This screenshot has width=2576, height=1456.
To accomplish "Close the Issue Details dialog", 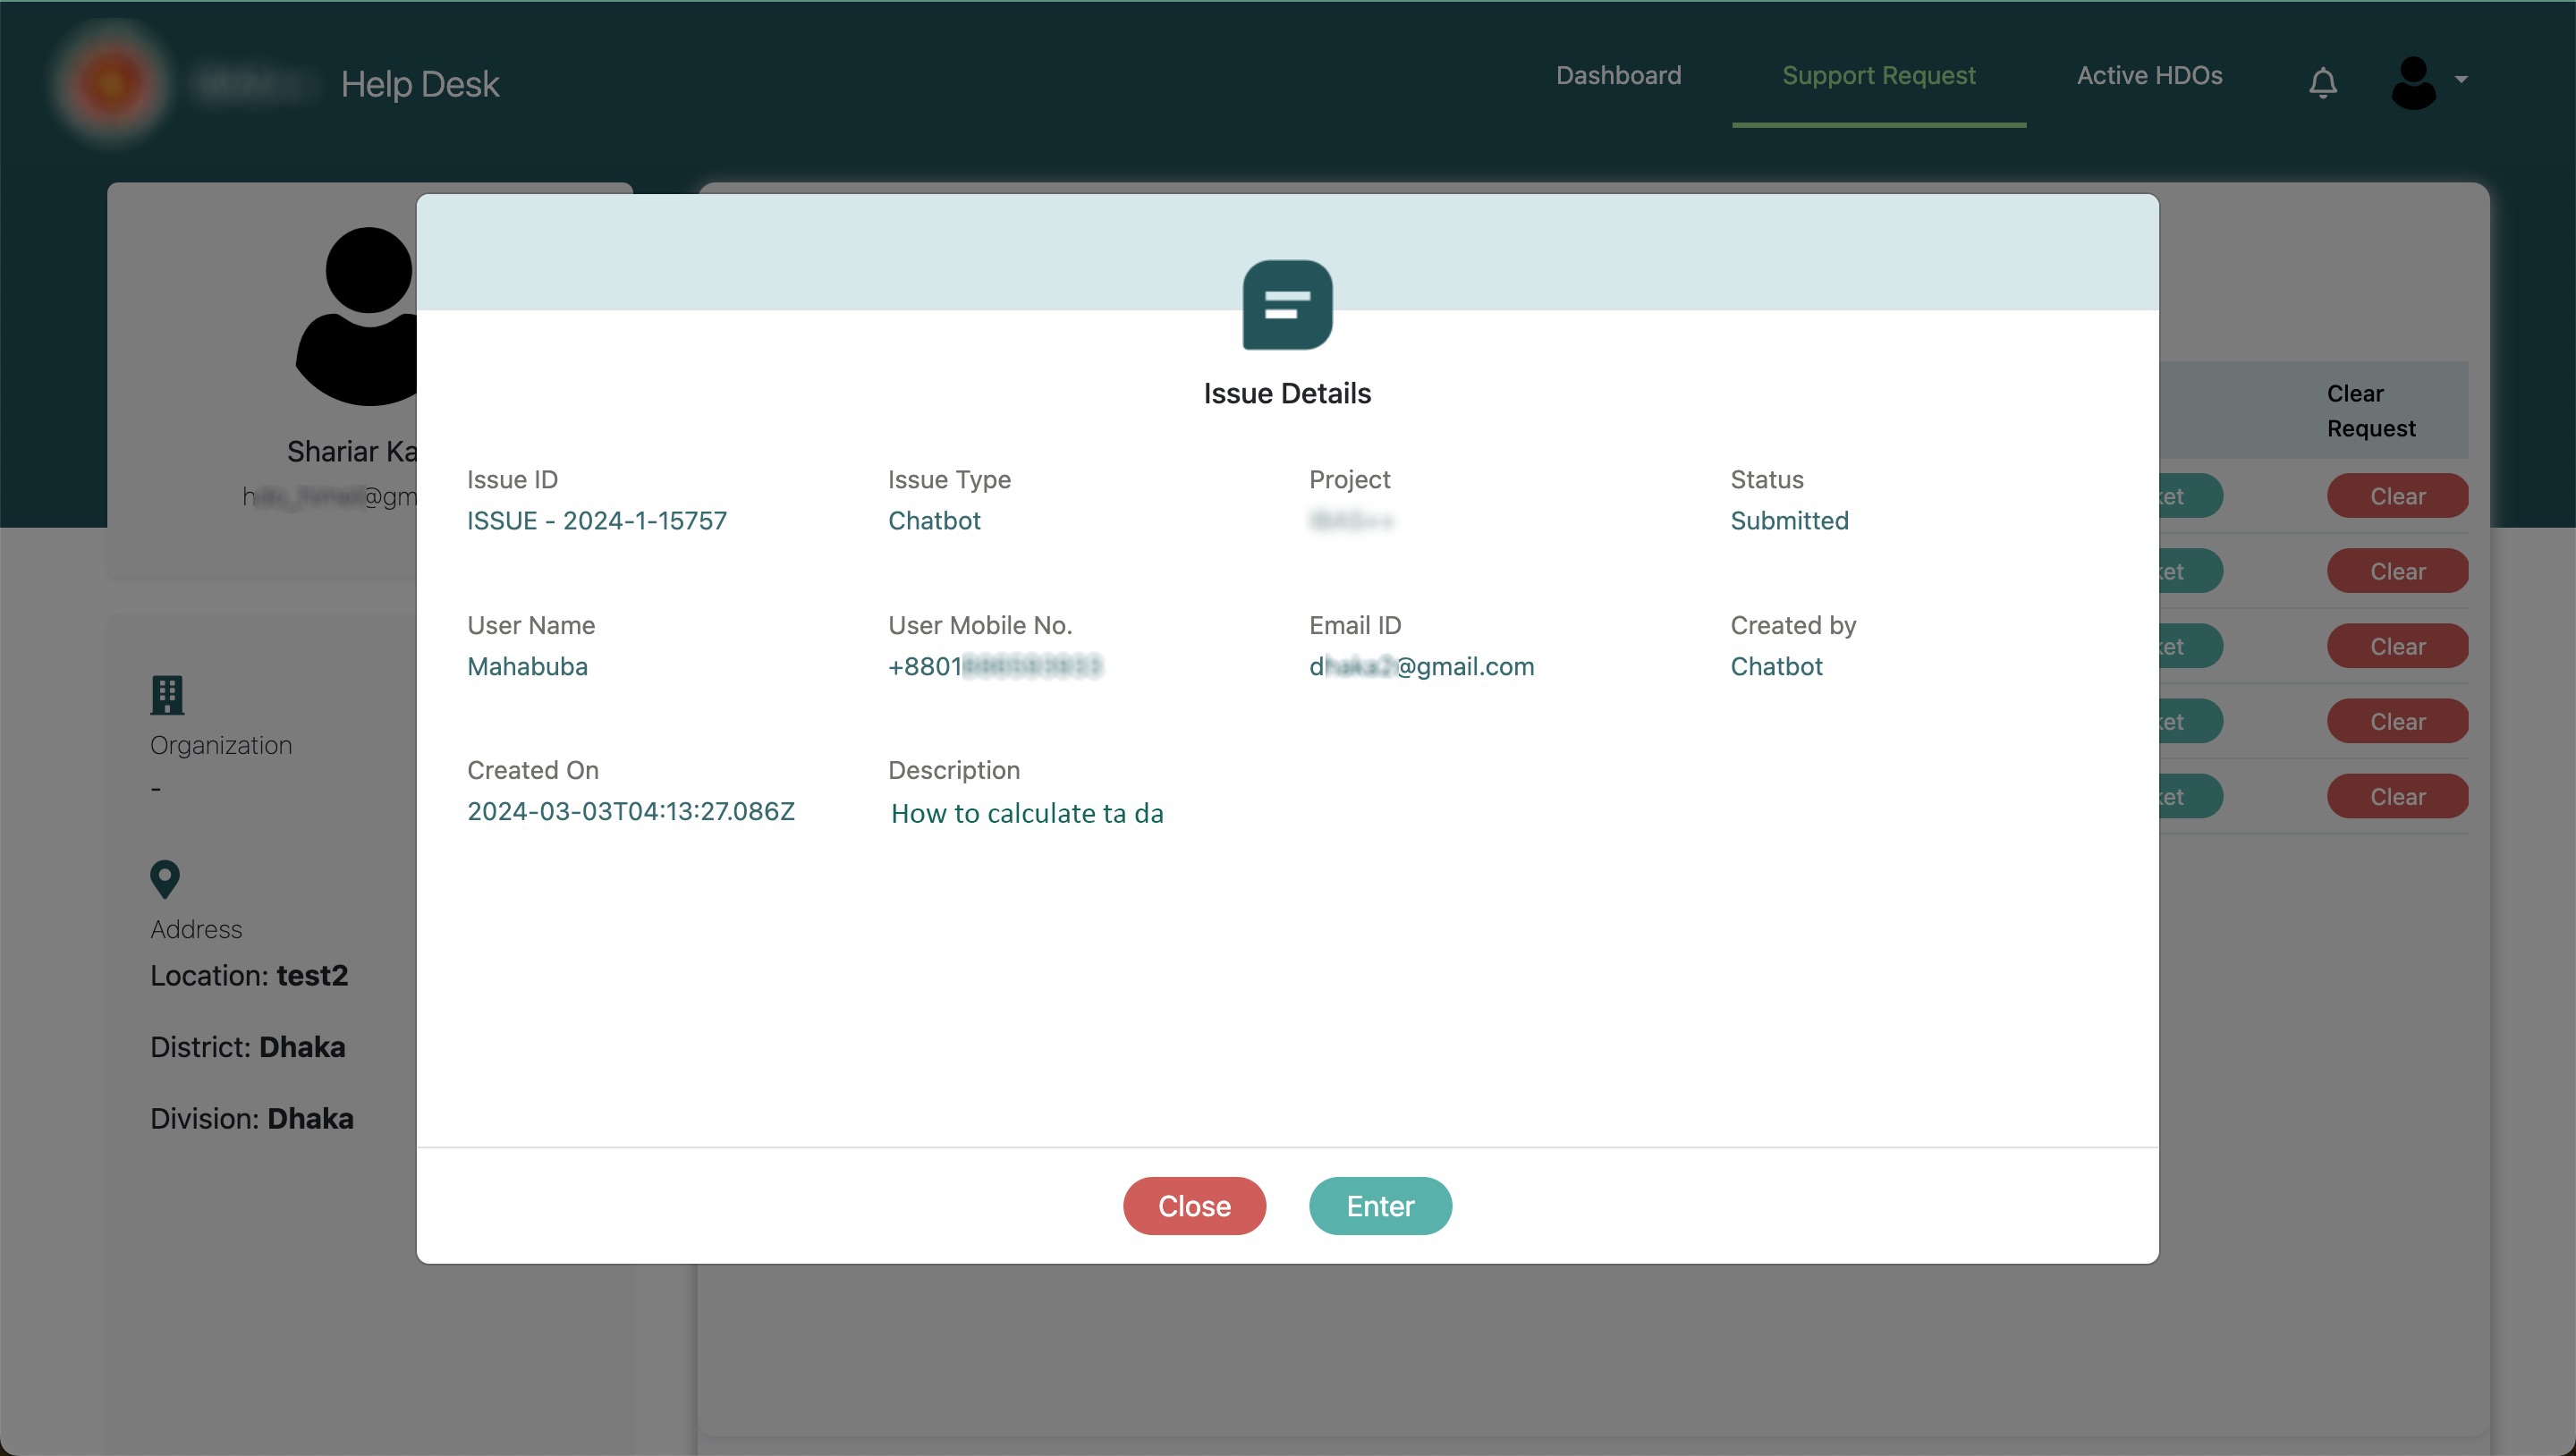I will [1194, 1206].
